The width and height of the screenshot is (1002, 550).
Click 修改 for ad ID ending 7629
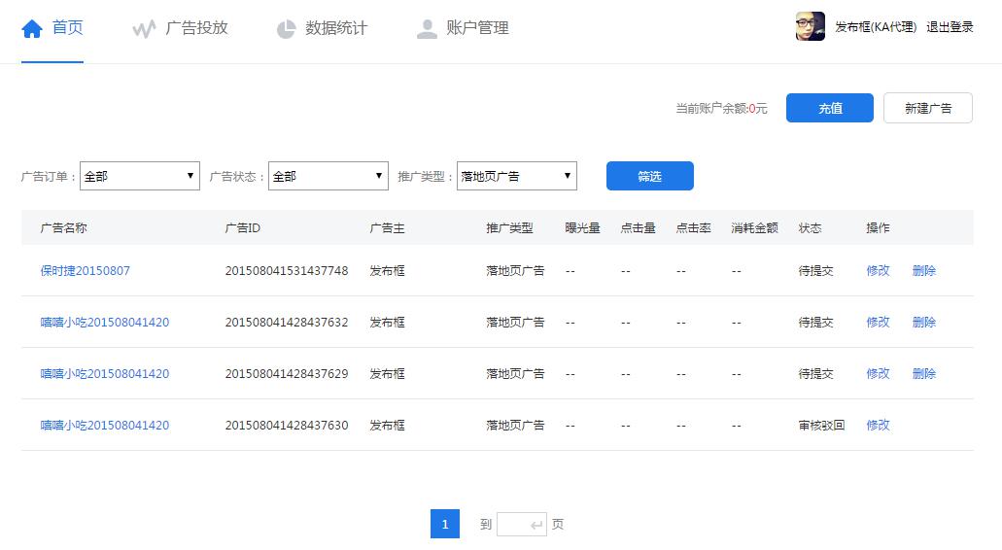pyautogui.click(x=878, y=374)
